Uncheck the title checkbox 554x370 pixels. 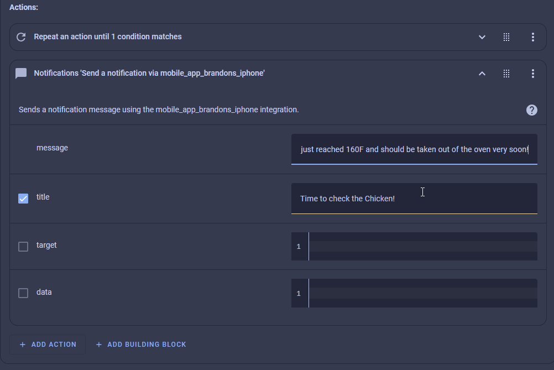click(x=23, y=198)
